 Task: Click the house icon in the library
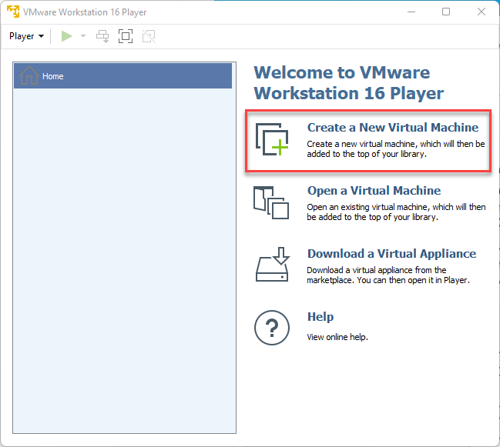(x=29, y=76)
